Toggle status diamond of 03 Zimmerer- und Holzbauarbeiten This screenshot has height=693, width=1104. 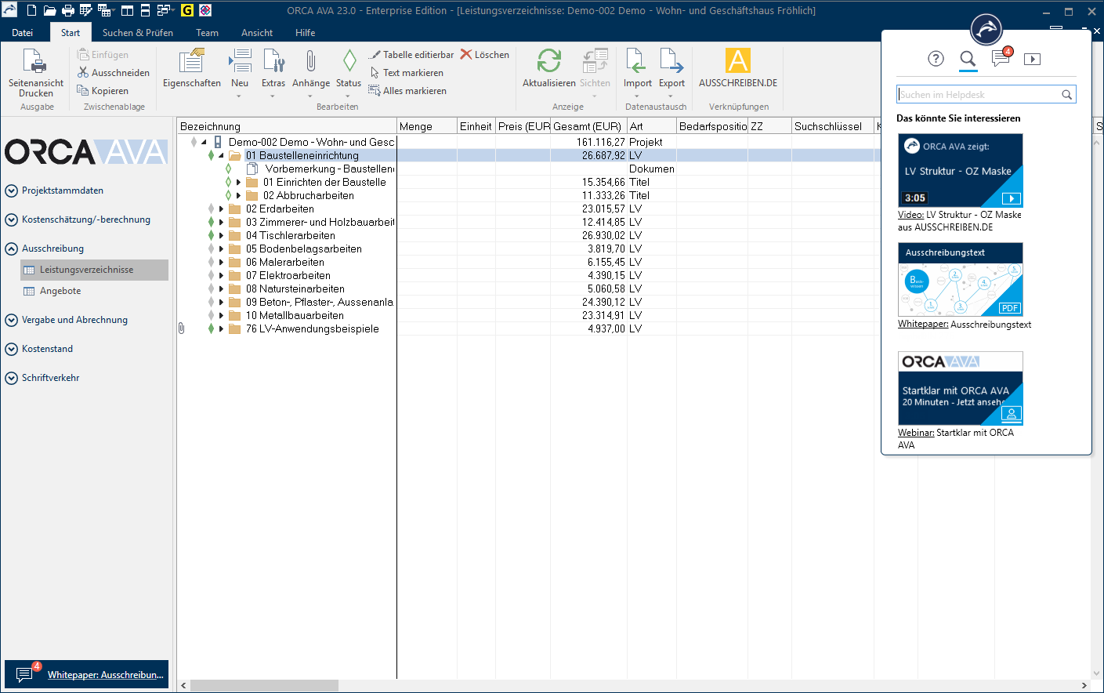coord(211,223)
